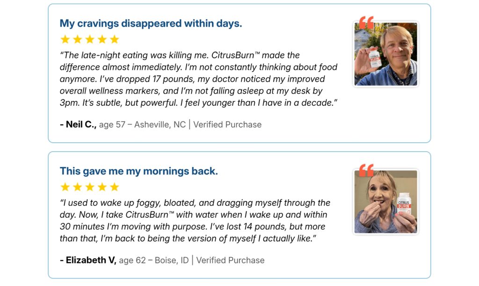Select the third star in Neil C.'s rating
This screenshot has height=286, width=479.
(90, 39)
